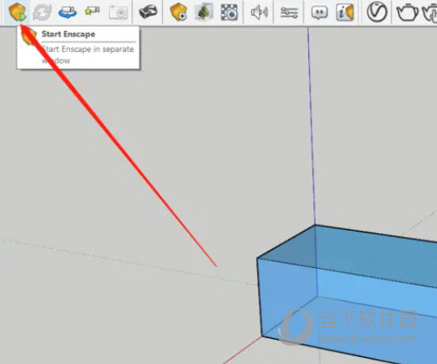
Task: Open the checkerboard sphere material icon
Action: click(229, 12)
